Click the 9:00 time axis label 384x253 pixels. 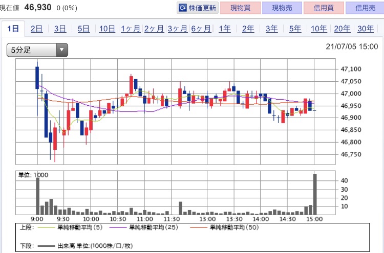(x=37, y=219)
